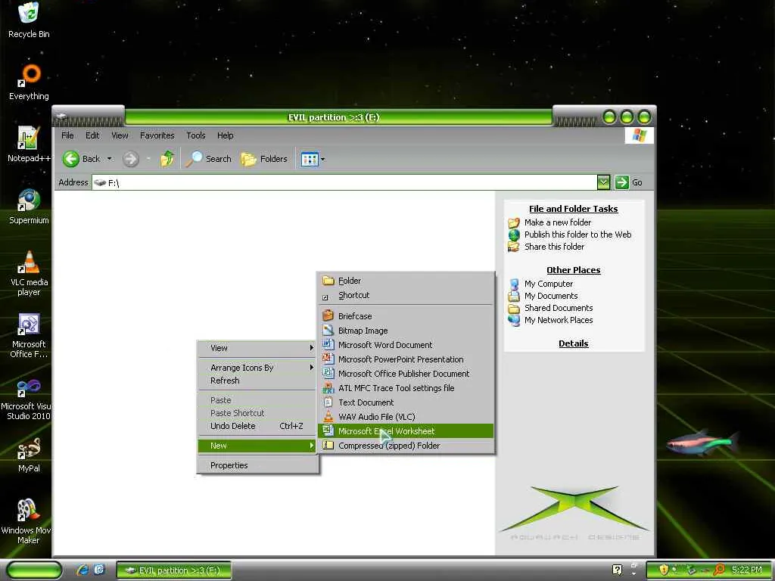Create a new Microsoft Word Document

pyautogui.click(x=406, y=345)
